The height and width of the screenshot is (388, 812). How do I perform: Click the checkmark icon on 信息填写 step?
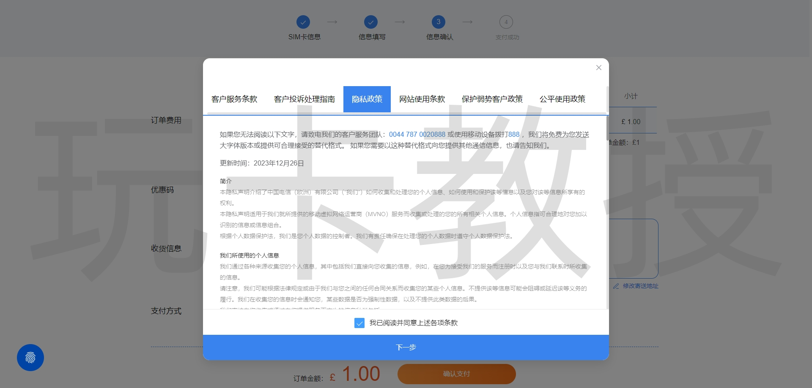tap(371, 22)
